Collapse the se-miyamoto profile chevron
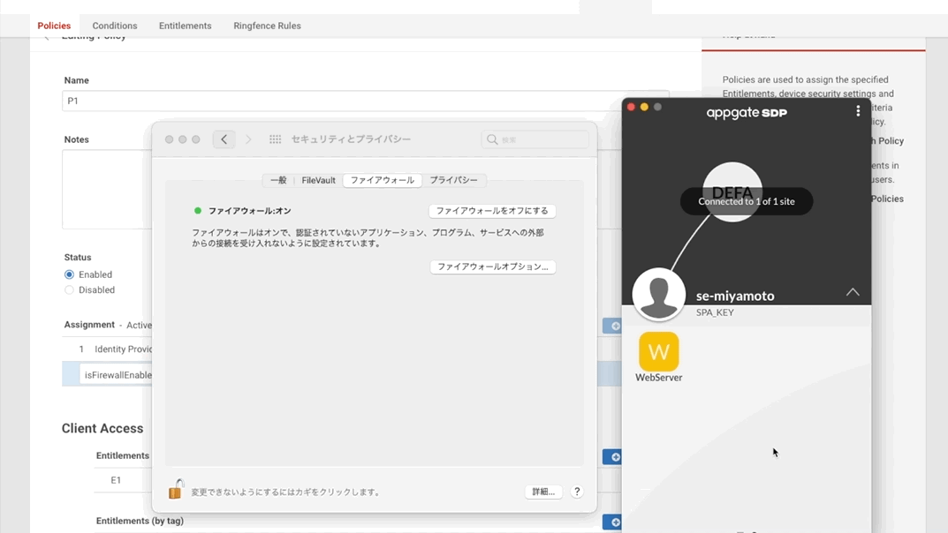This screenshot has height=533, width=948. click(852, 292)
